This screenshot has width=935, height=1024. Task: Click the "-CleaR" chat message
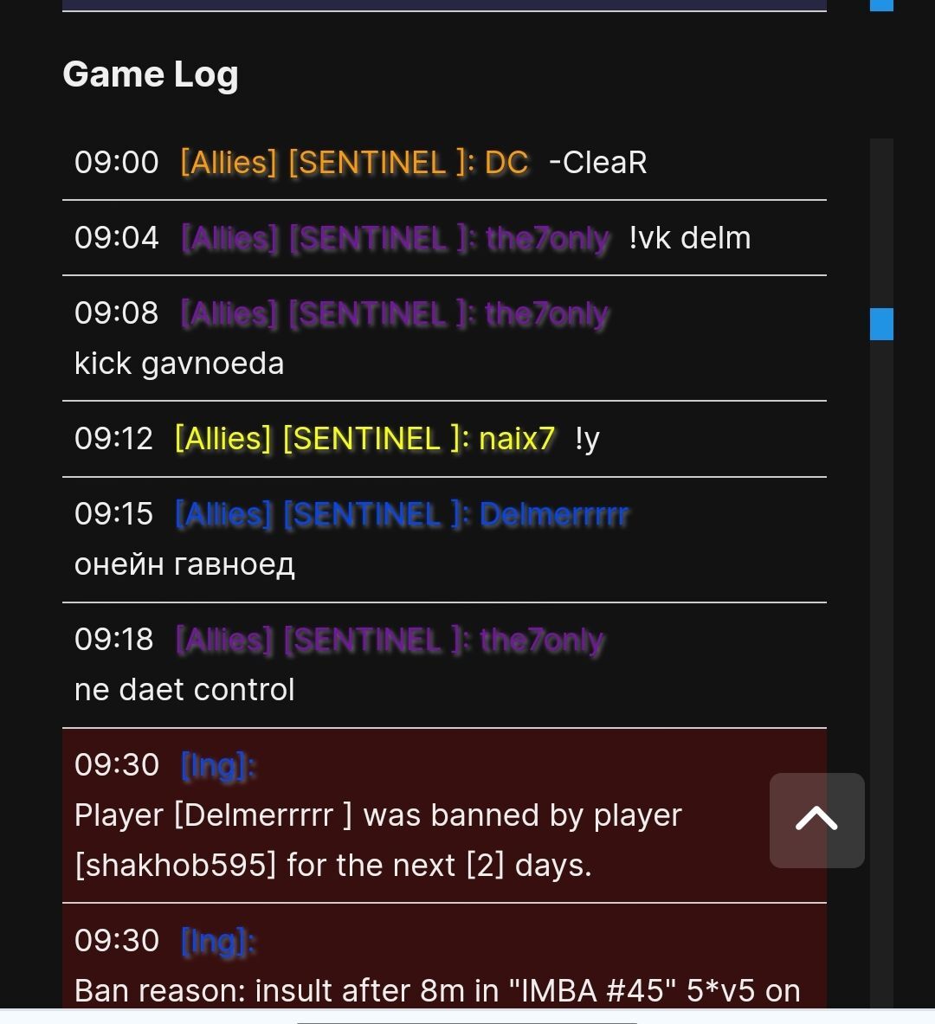click(x=597, y=163)
